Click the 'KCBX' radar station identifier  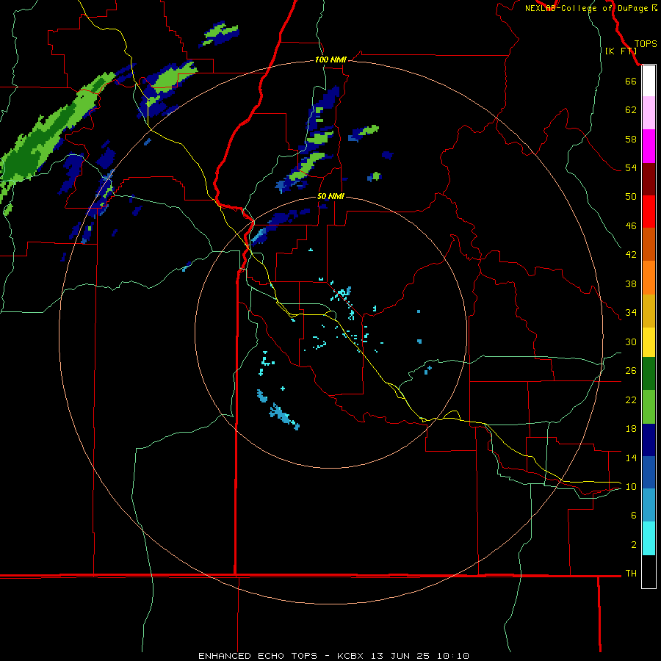click(x=350, y=656)
